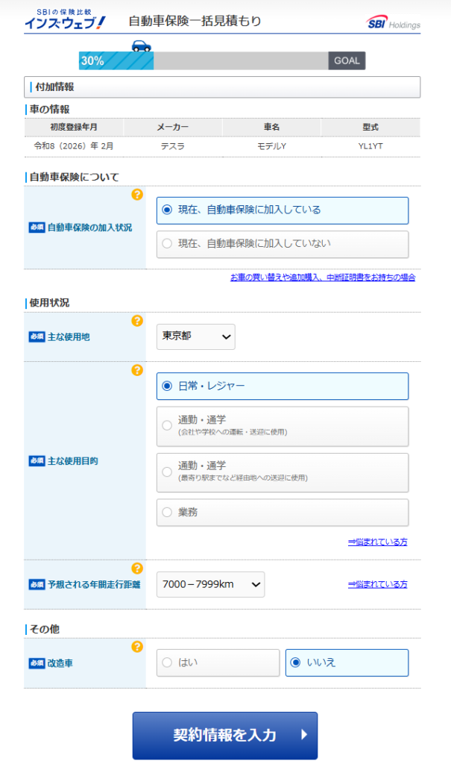Open the 東京都 prefecture dropdown
This screenshot has width=451, height=764.
[x=196, y=336]
